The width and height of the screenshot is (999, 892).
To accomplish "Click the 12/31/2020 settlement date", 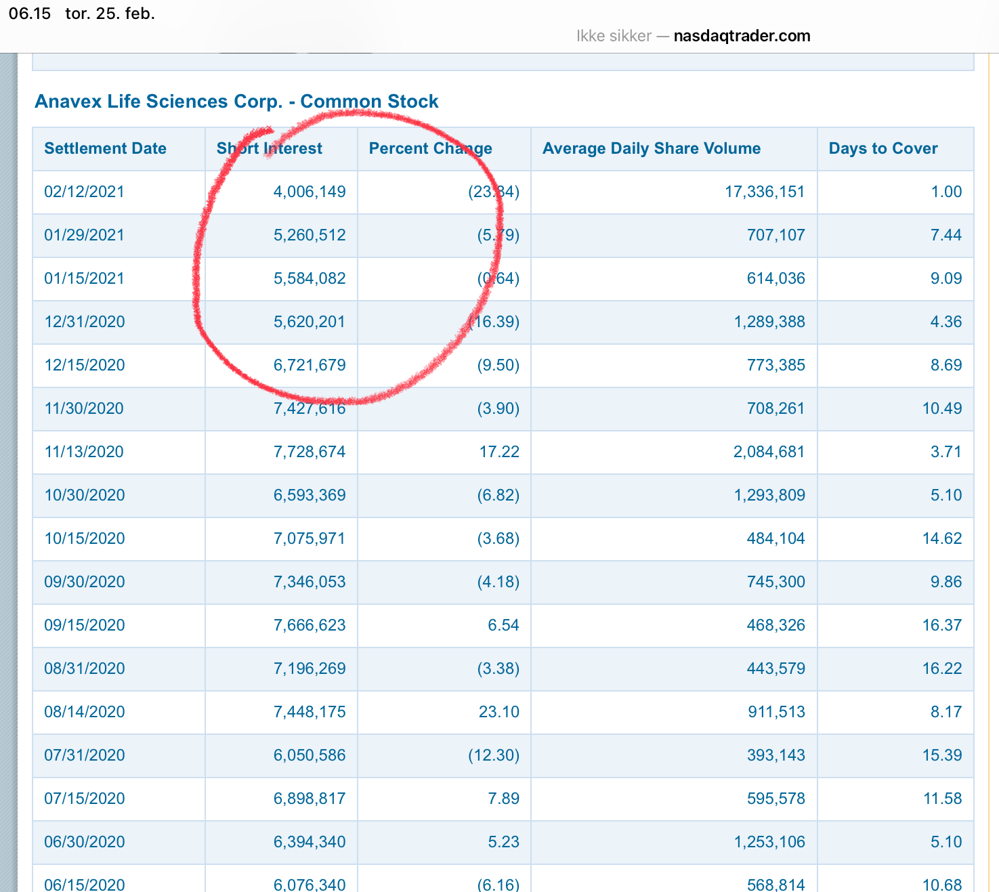I will tap(84, 322).
